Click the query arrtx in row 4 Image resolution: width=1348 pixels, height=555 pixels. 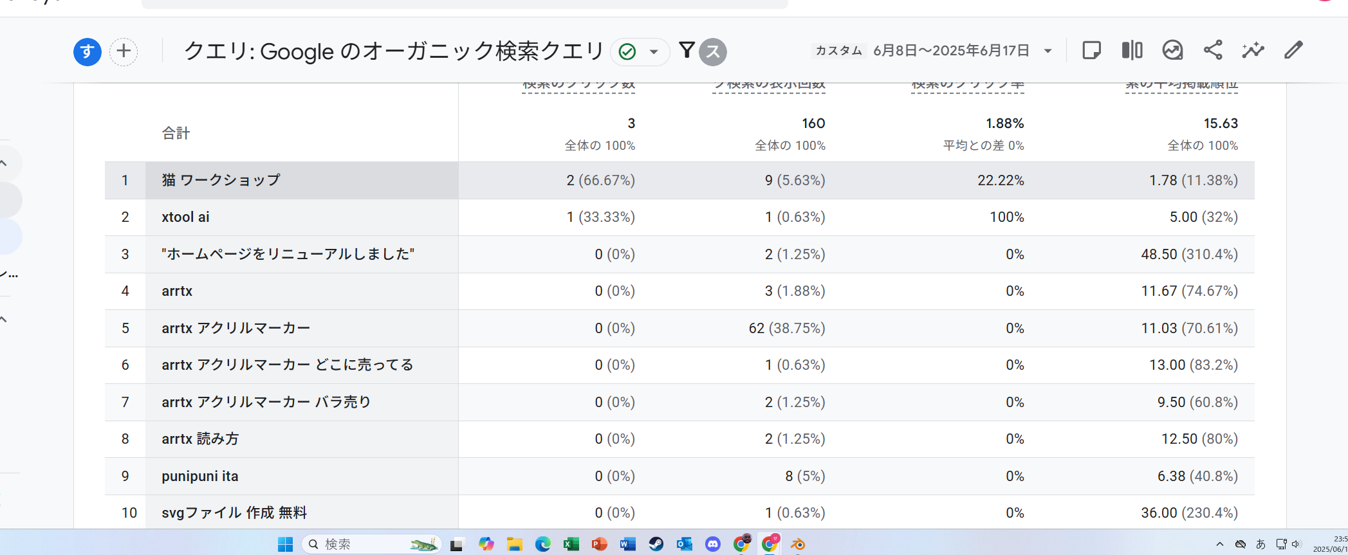point(177,291)
